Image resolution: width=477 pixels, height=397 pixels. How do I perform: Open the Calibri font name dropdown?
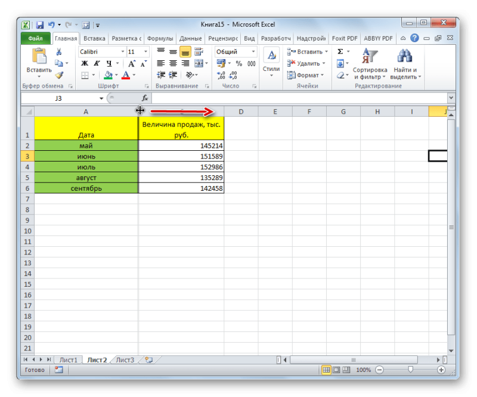click(x=123, y=52)
